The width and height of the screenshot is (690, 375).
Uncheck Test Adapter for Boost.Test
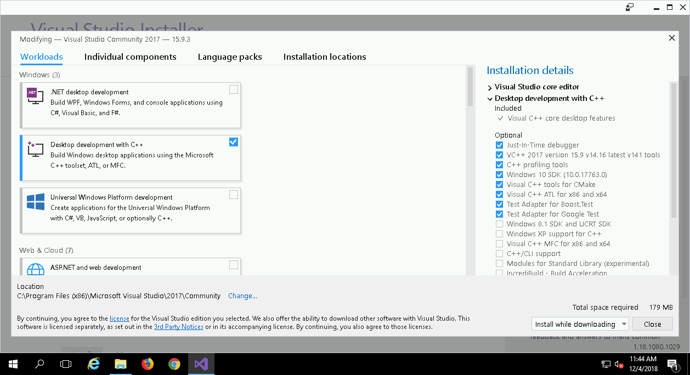tap(499, 204)
